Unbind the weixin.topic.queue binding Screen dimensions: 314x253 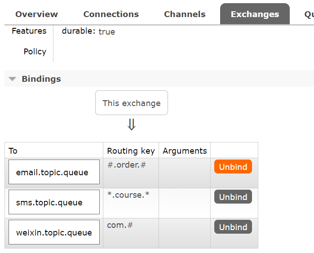tap(233, 227)
